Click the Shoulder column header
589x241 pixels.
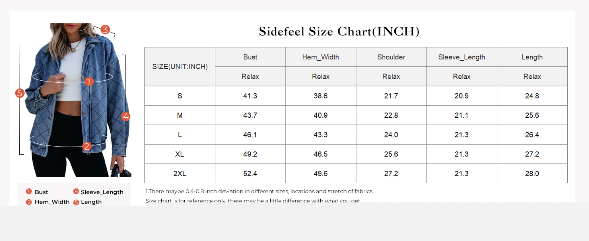click(391, 57)
